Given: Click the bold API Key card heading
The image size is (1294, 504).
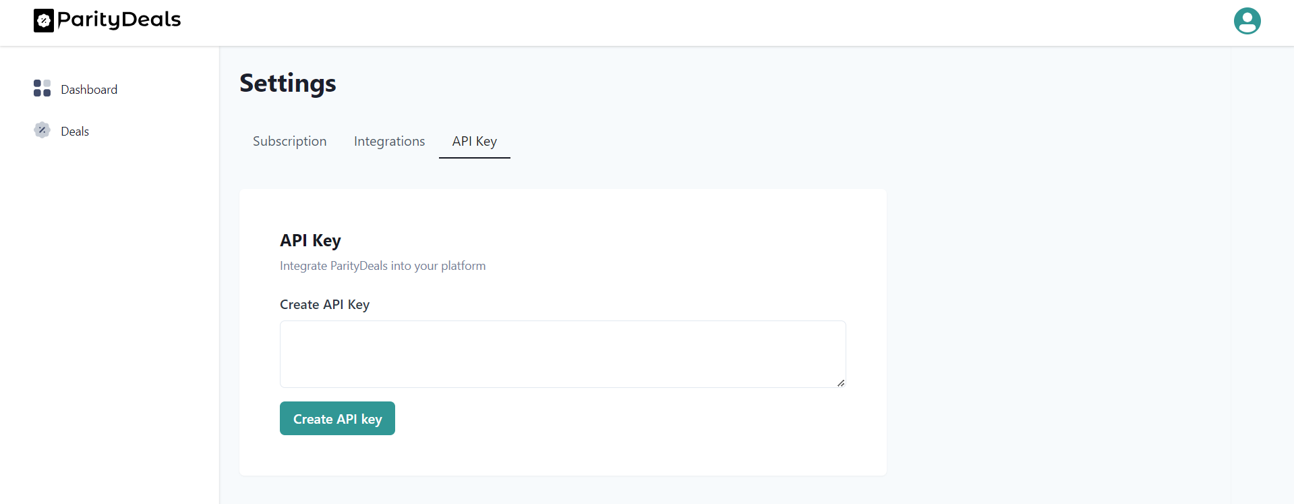Looking at the screenshot, I should pyautogui.click(x=310, y=240).
